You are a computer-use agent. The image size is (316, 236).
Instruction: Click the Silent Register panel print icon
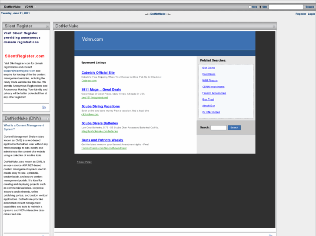pyautogui.click(x=44, y=107)
